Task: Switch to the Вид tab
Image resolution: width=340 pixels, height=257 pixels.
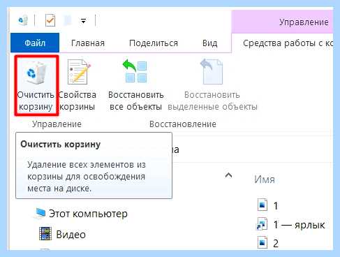Action: [x=209, y=43]
